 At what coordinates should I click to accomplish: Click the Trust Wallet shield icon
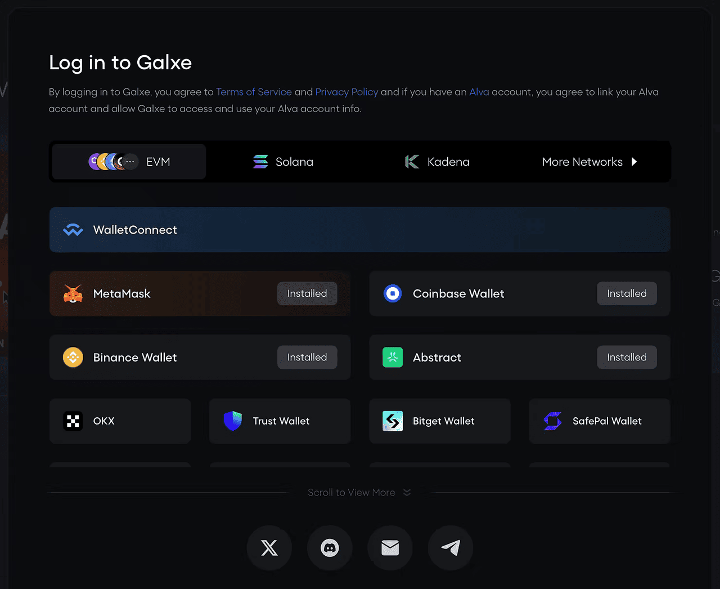(233, 421)
